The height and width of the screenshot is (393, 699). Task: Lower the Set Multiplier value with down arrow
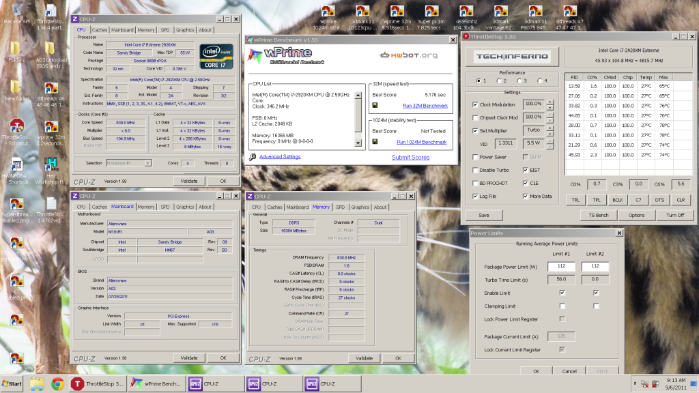[x=550, y=134]
